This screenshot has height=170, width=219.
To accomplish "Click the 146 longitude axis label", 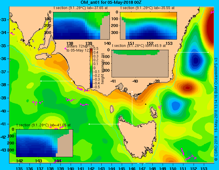I will (132, 168).
